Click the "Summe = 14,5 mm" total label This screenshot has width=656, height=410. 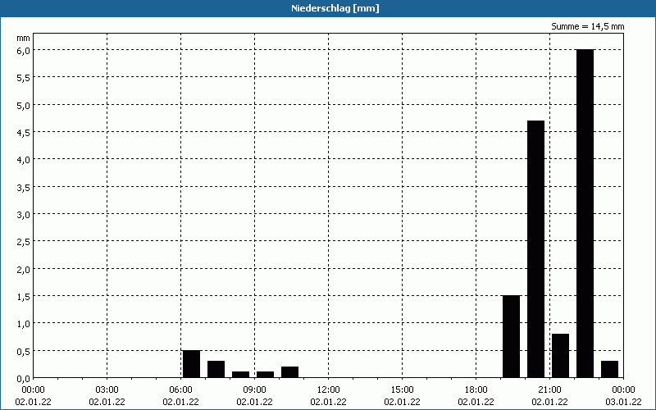click(587, 26)
